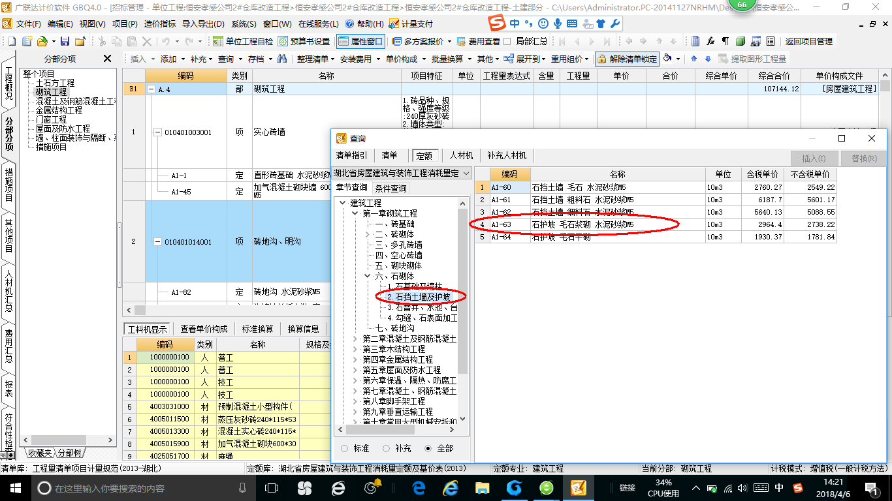Viewport: 892px width, 501px height.
Task: Open Internet Explorer from the taskbar
Action: tap(451, 488)
